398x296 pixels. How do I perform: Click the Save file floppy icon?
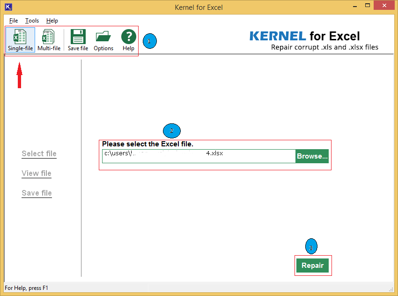(78, 40)
